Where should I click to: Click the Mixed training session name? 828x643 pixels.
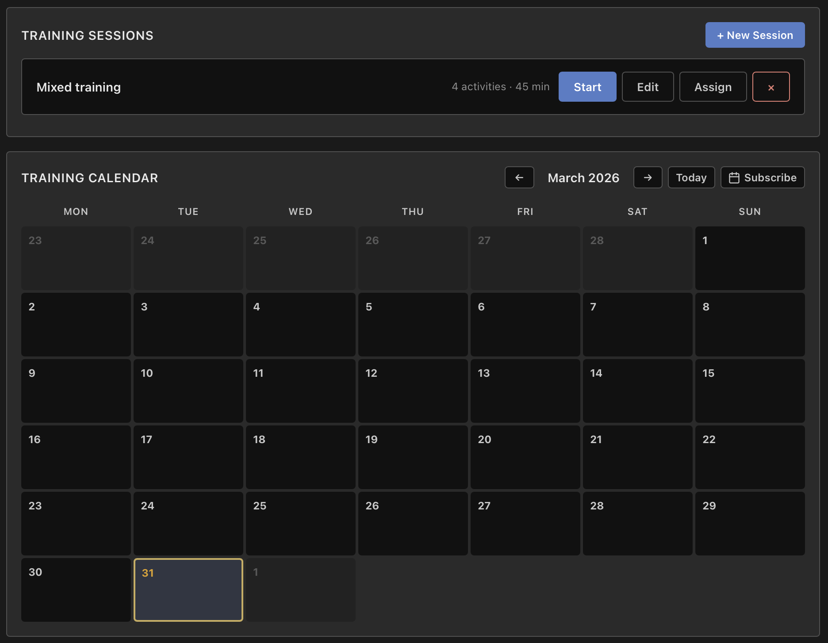[x=79, y=87]
